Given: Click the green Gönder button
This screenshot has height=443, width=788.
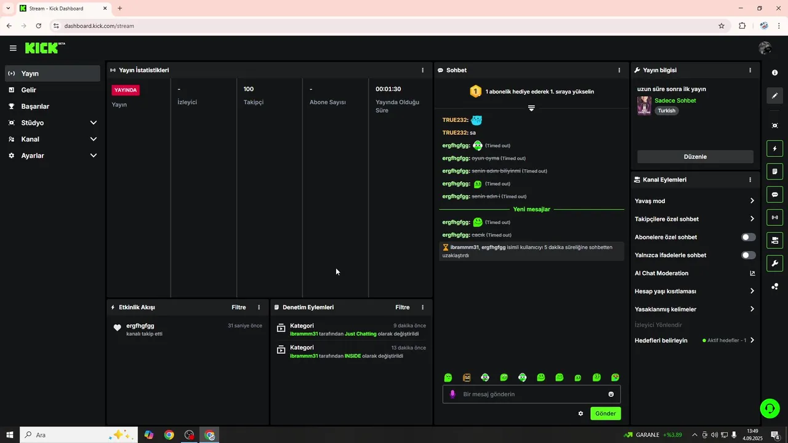Looking at the screenshot, I should pos(605,413).
